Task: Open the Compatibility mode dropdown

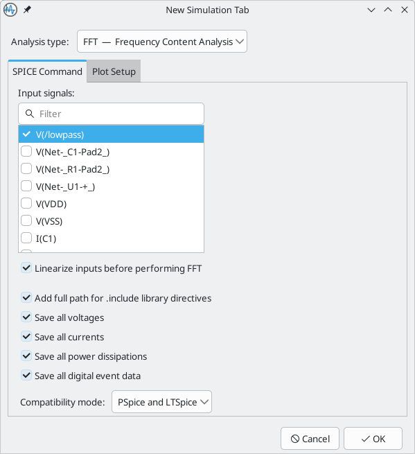Action: tap(162, 402)
